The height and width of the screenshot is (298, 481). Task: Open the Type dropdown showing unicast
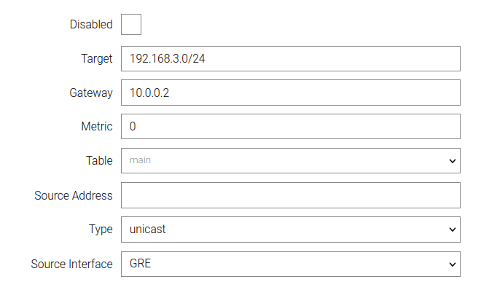(x=290, y=230)
